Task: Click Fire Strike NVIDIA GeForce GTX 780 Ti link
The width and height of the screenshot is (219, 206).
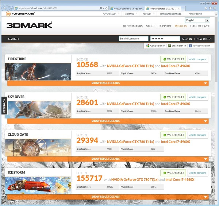Action: 130,66
